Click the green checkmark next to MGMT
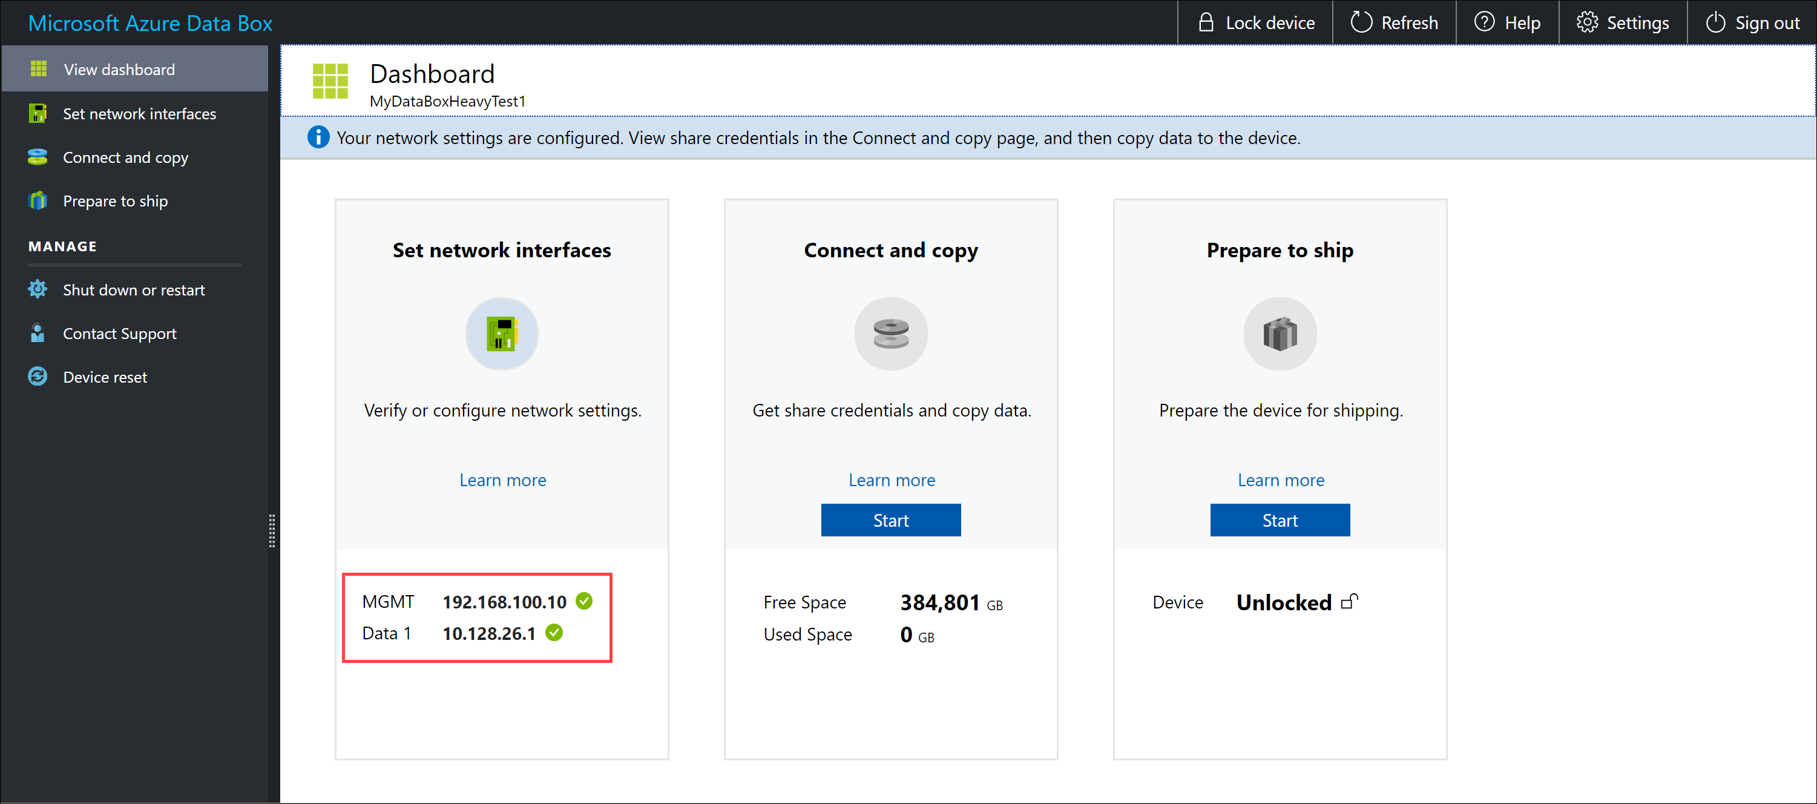This screenshot has width=1817, height=804. click(x=590, y=600)
